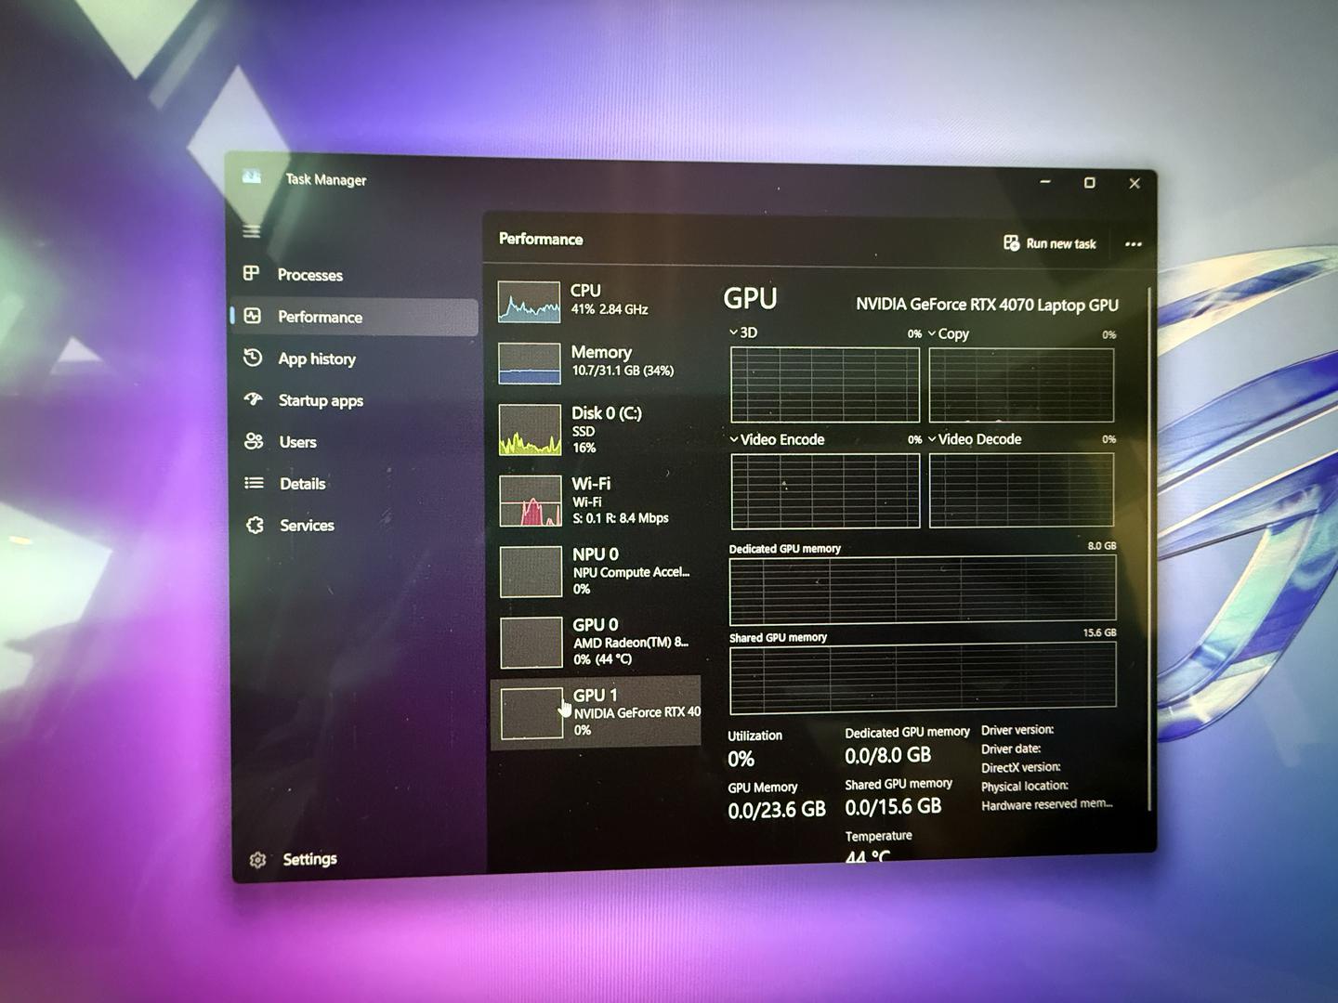1338x1003 pixels.
Task: Go to the Processes page
Action: point(354,274)
